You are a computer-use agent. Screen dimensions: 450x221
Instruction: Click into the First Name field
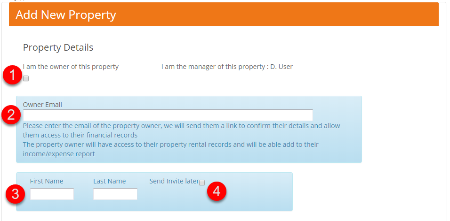click(x=52, y=194)
